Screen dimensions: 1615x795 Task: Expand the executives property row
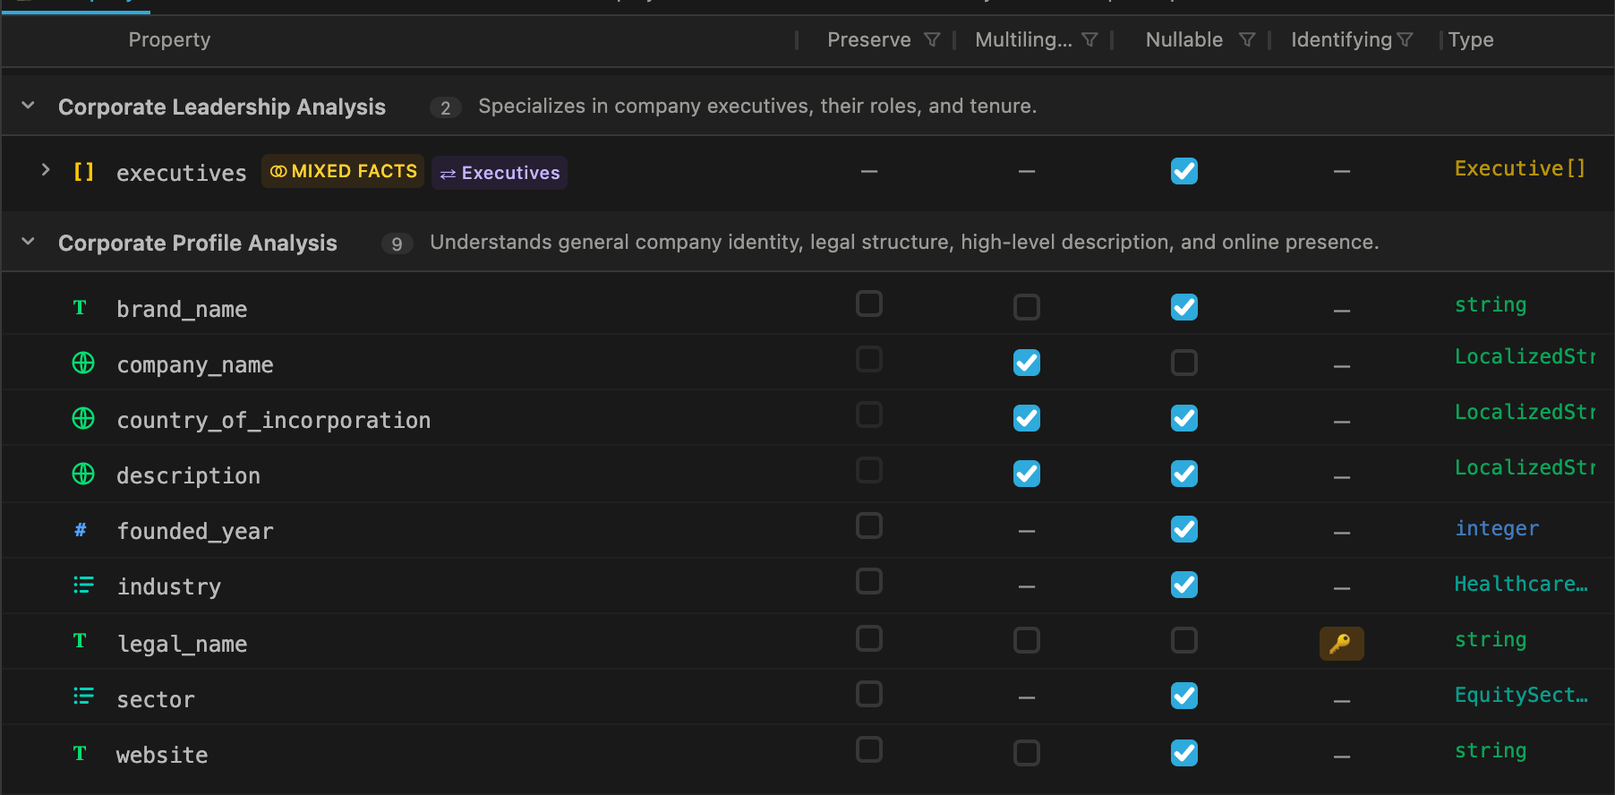coord(45,170)
